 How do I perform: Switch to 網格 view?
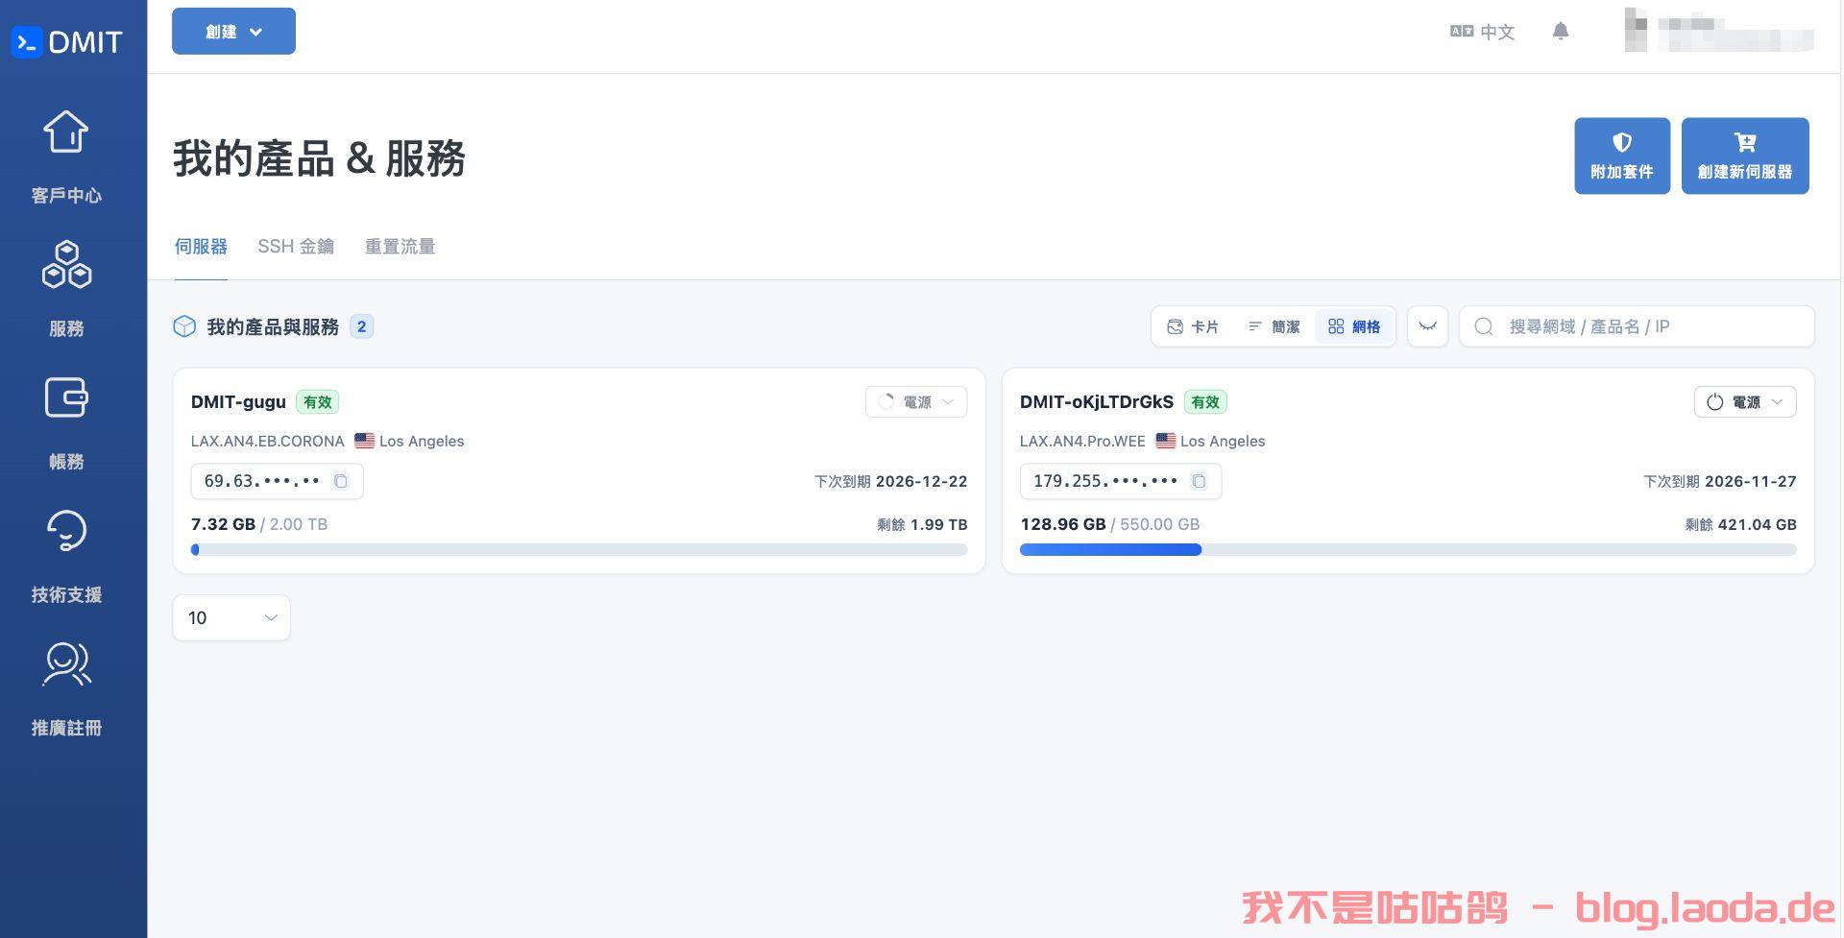pyautogui.click(x=1354, y=326)
